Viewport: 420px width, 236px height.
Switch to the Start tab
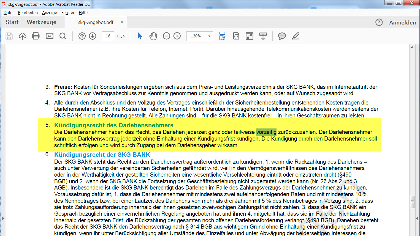[x=12, y=22]
